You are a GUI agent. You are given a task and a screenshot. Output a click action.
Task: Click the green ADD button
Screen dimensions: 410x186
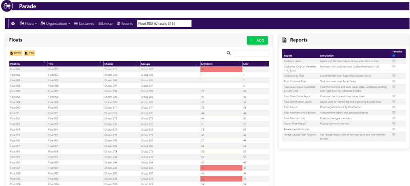[x=257, y=40]
